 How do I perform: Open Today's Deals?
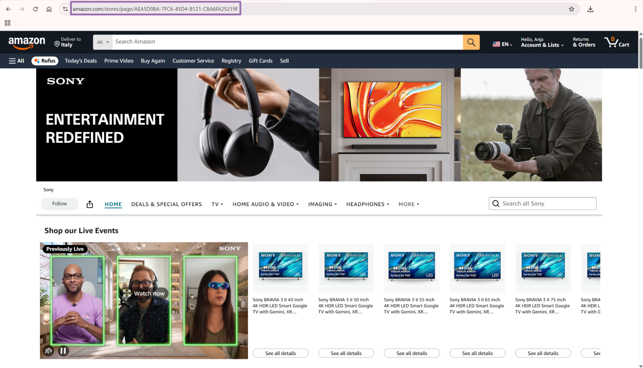tap(81, 61)
